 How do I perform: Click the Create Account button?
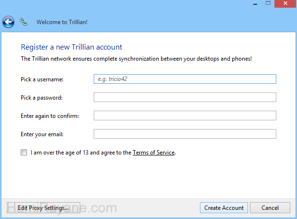223,208
